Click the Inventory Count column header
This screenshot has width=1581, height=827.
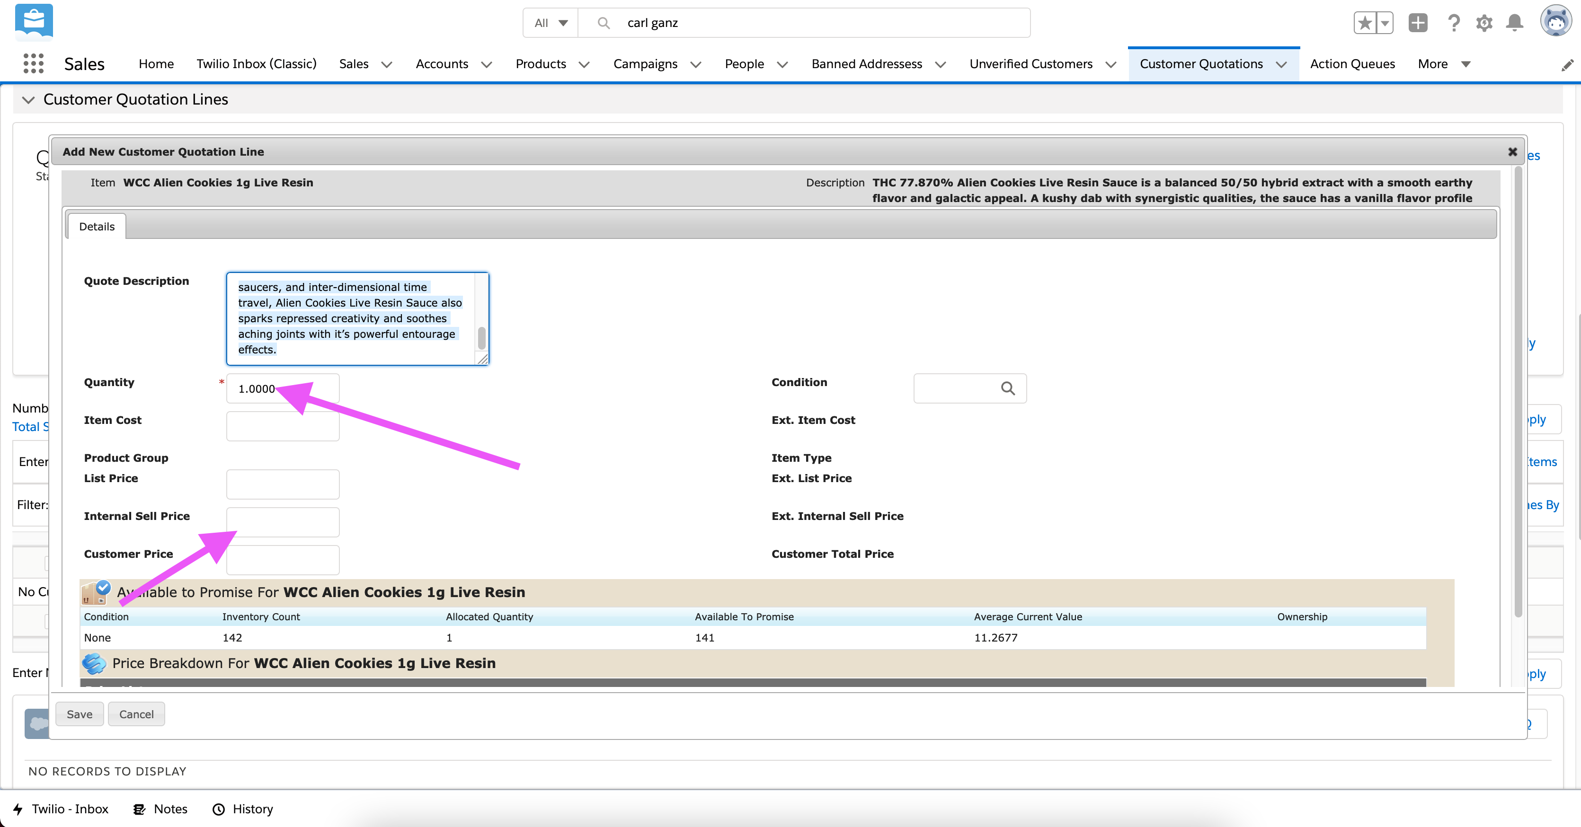(x=261, y=616)
